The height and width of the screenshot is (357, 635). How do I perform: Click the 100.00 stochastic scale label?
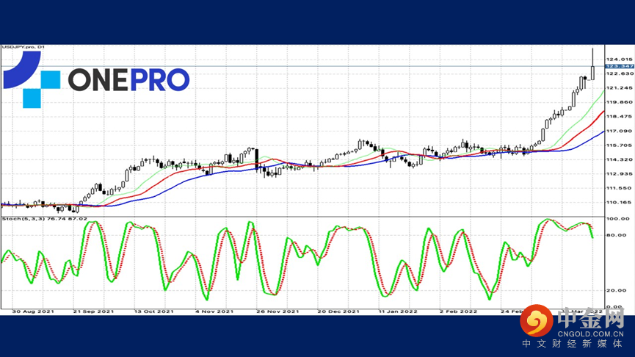617,219
